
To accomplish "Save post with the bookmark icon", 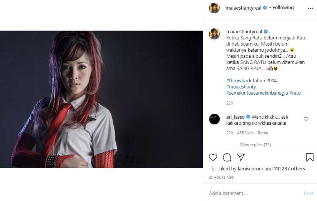I will (x=310, y=157).
